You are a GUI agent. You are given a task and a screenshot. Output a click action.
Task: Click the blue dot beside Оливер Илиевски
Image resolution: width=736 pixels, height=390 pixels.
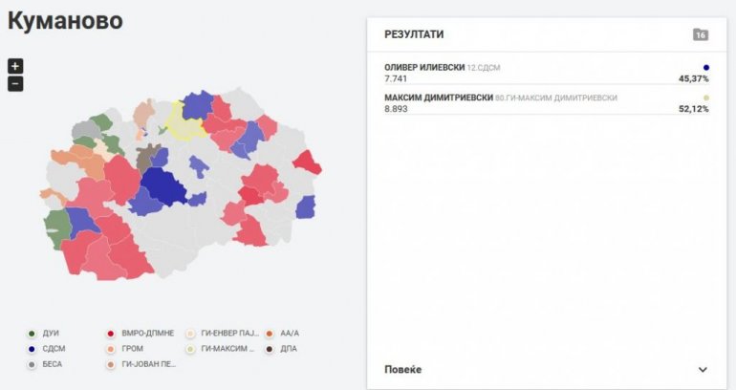pos(705,68)
